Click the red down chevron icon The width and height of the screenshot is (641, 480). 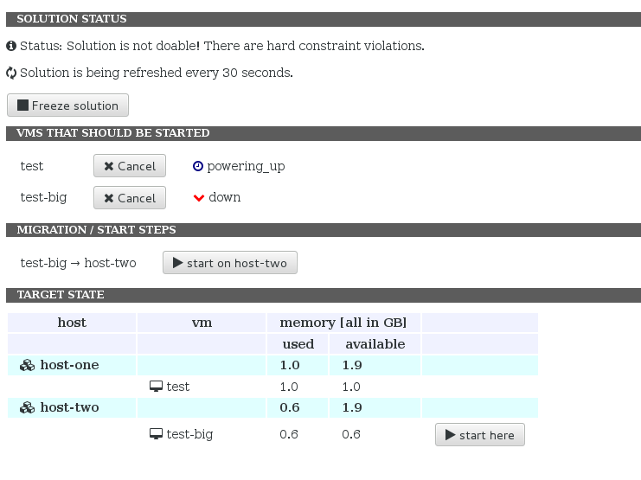pos(198,198)
